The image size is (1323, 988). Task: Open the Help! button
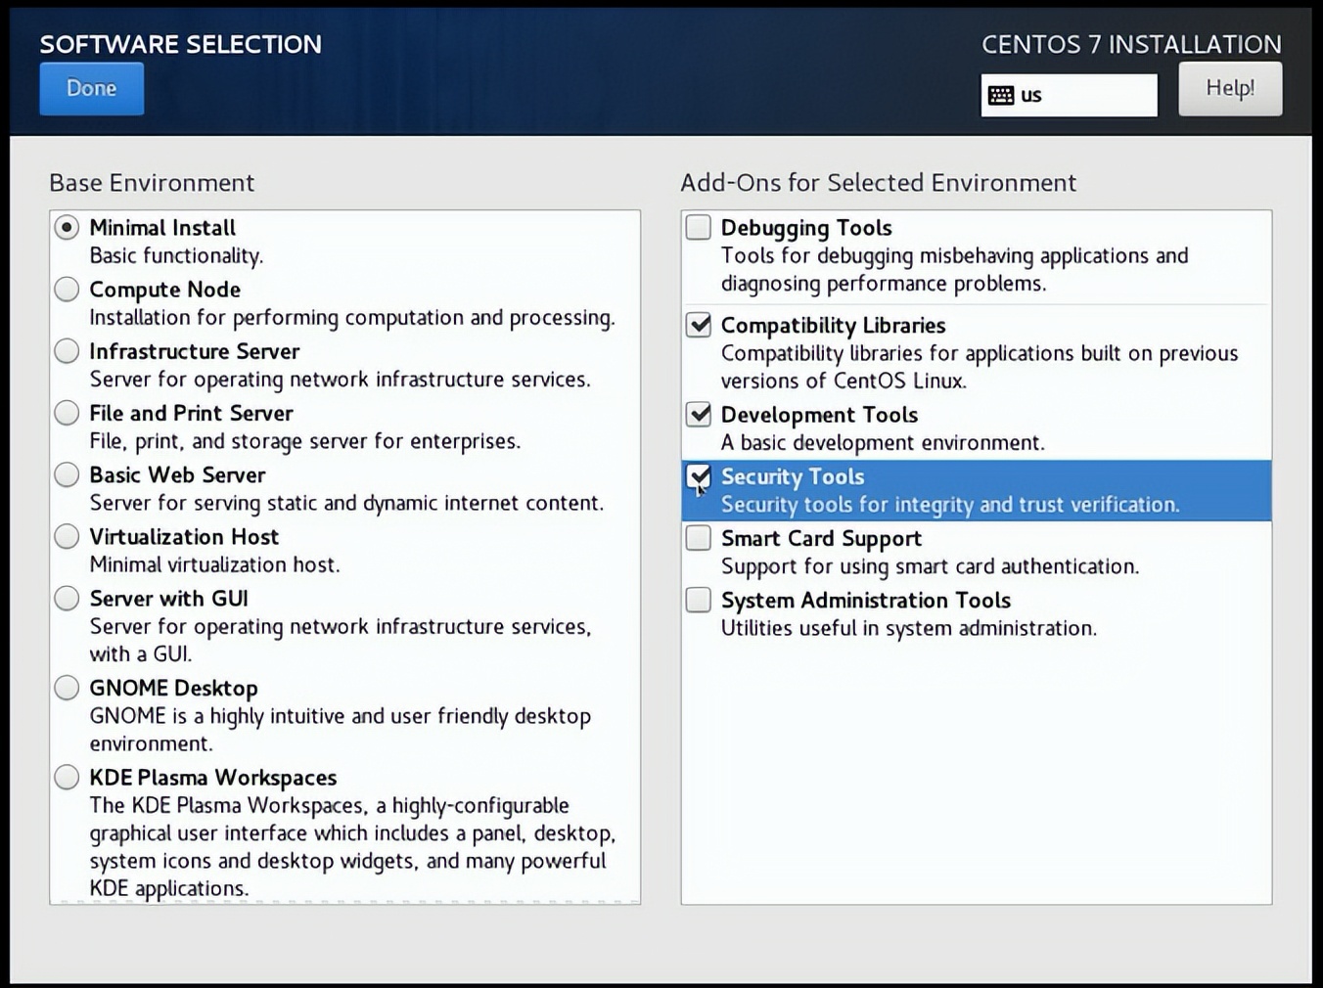tap(1229, 88)
